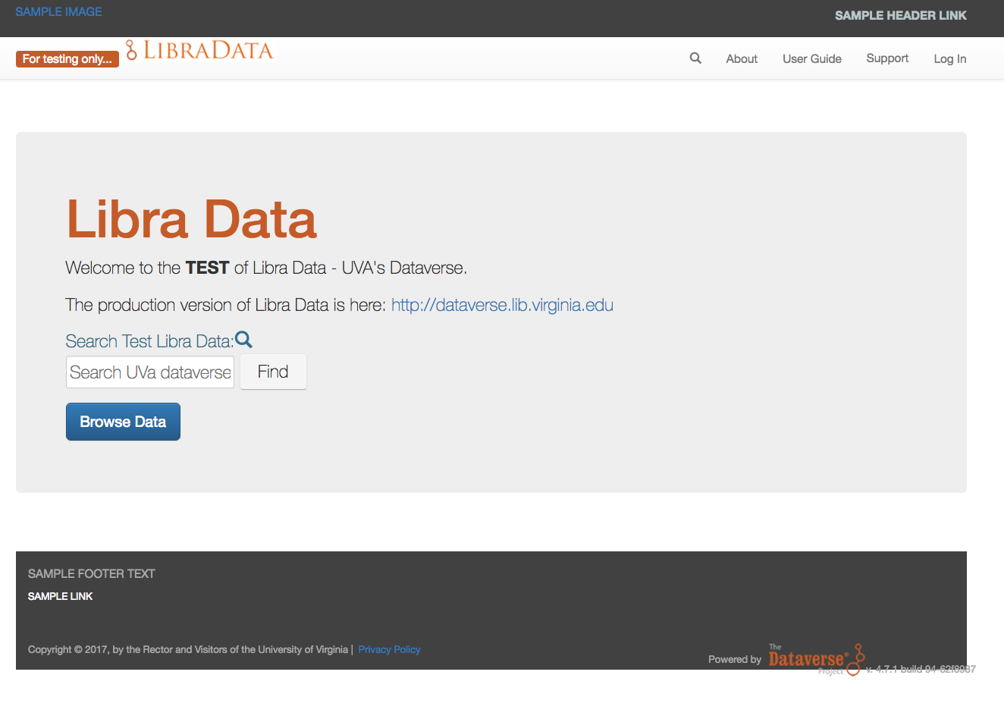Focus the Search UVa dataverse input field
This screenshot has height=722, width=1004.
(x=150, y=372)
